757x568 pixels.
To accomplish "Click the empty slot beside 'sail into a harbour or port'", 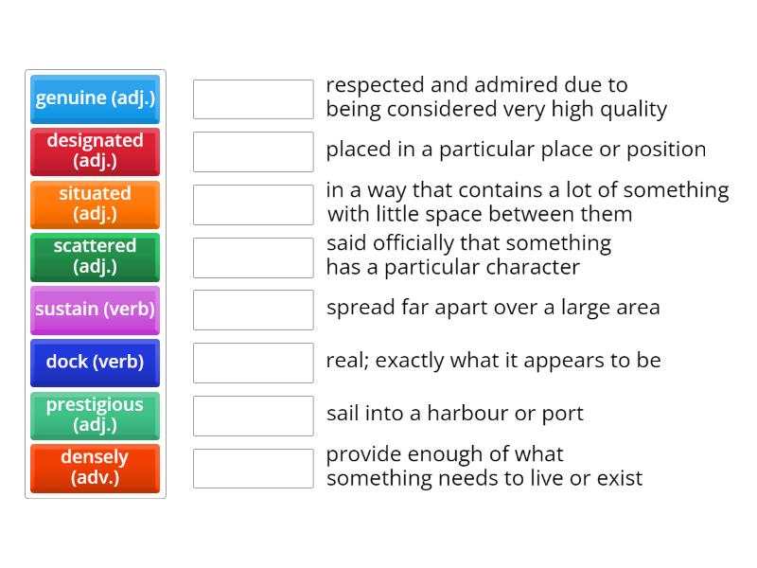I will (x=253, y=416).
